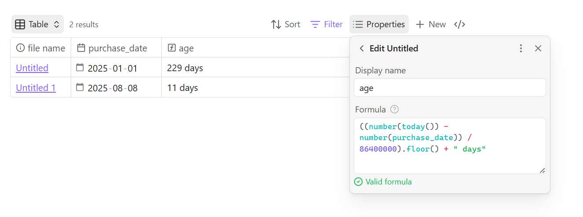Viewport: 583px width, 217px height.
Task: Close the Edit property panel
Action: (538, 48)
